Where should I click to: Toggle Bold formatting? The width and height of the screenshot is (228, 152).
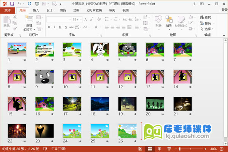[49, 27]
